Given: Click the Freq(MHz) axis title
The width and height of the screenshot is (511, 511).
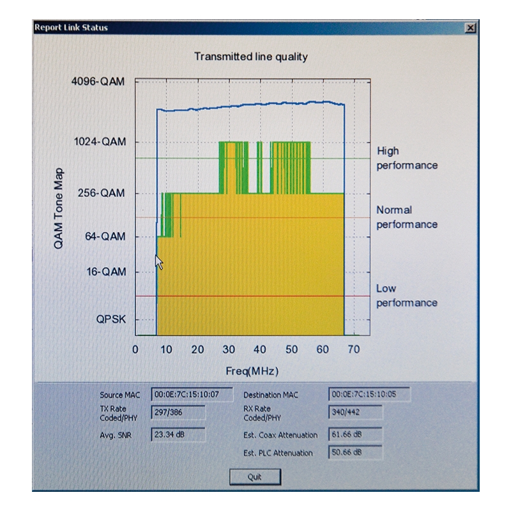Looking at the screenshot, I should [x=252, y=370].
